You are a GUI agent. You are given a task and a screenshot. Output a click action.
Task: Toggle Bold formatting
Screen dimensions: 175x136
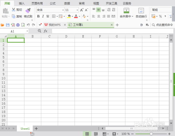(x=38, y=16)
